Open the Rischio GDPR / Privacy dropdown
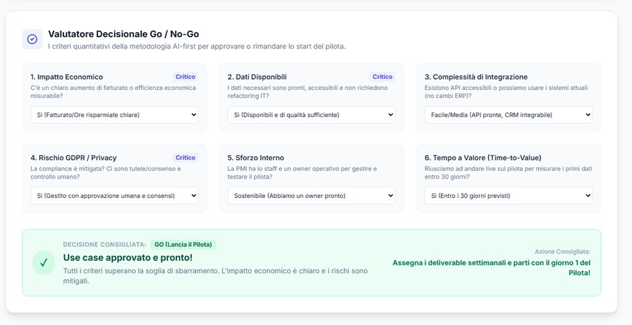This screenshot has width=632, height=325. (x=115, y=196)
